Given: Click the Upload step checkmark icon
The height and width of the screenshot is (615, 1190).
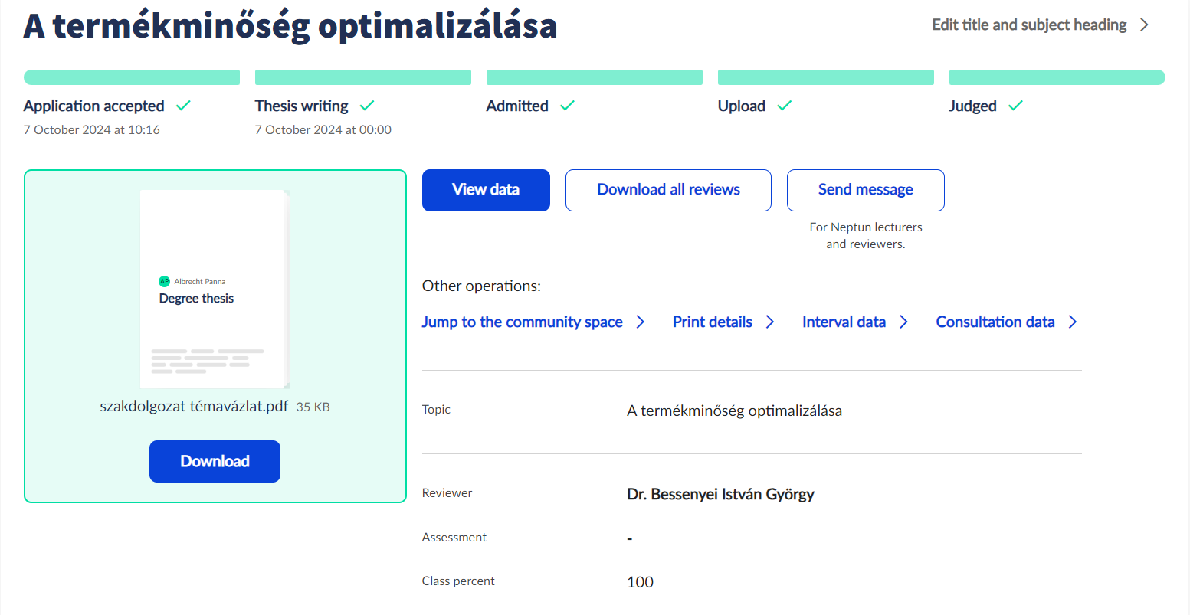Looking at the screenshot, I should click(x=784, y=106).
